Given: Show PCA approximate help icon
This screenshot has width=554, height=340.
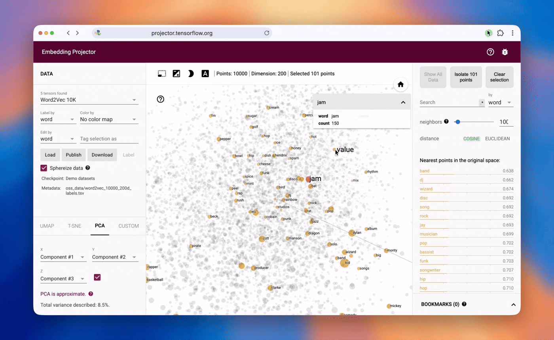Looking at the screenshot, I should point(91,294).
